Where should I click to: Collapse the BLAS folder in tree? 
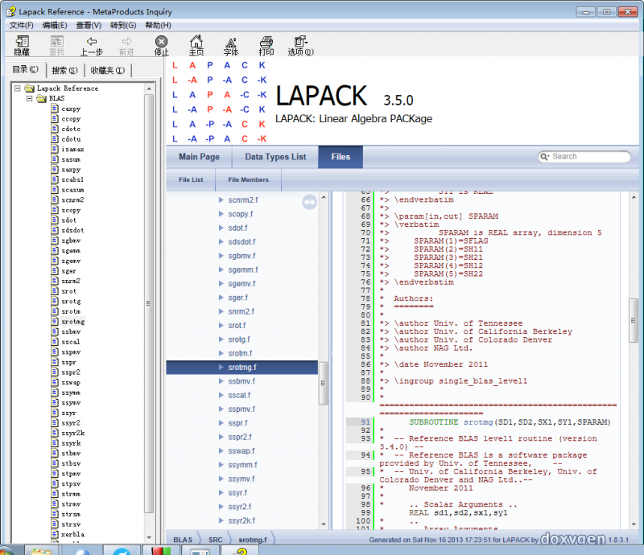pyautogui.click(x=30, y=98)
